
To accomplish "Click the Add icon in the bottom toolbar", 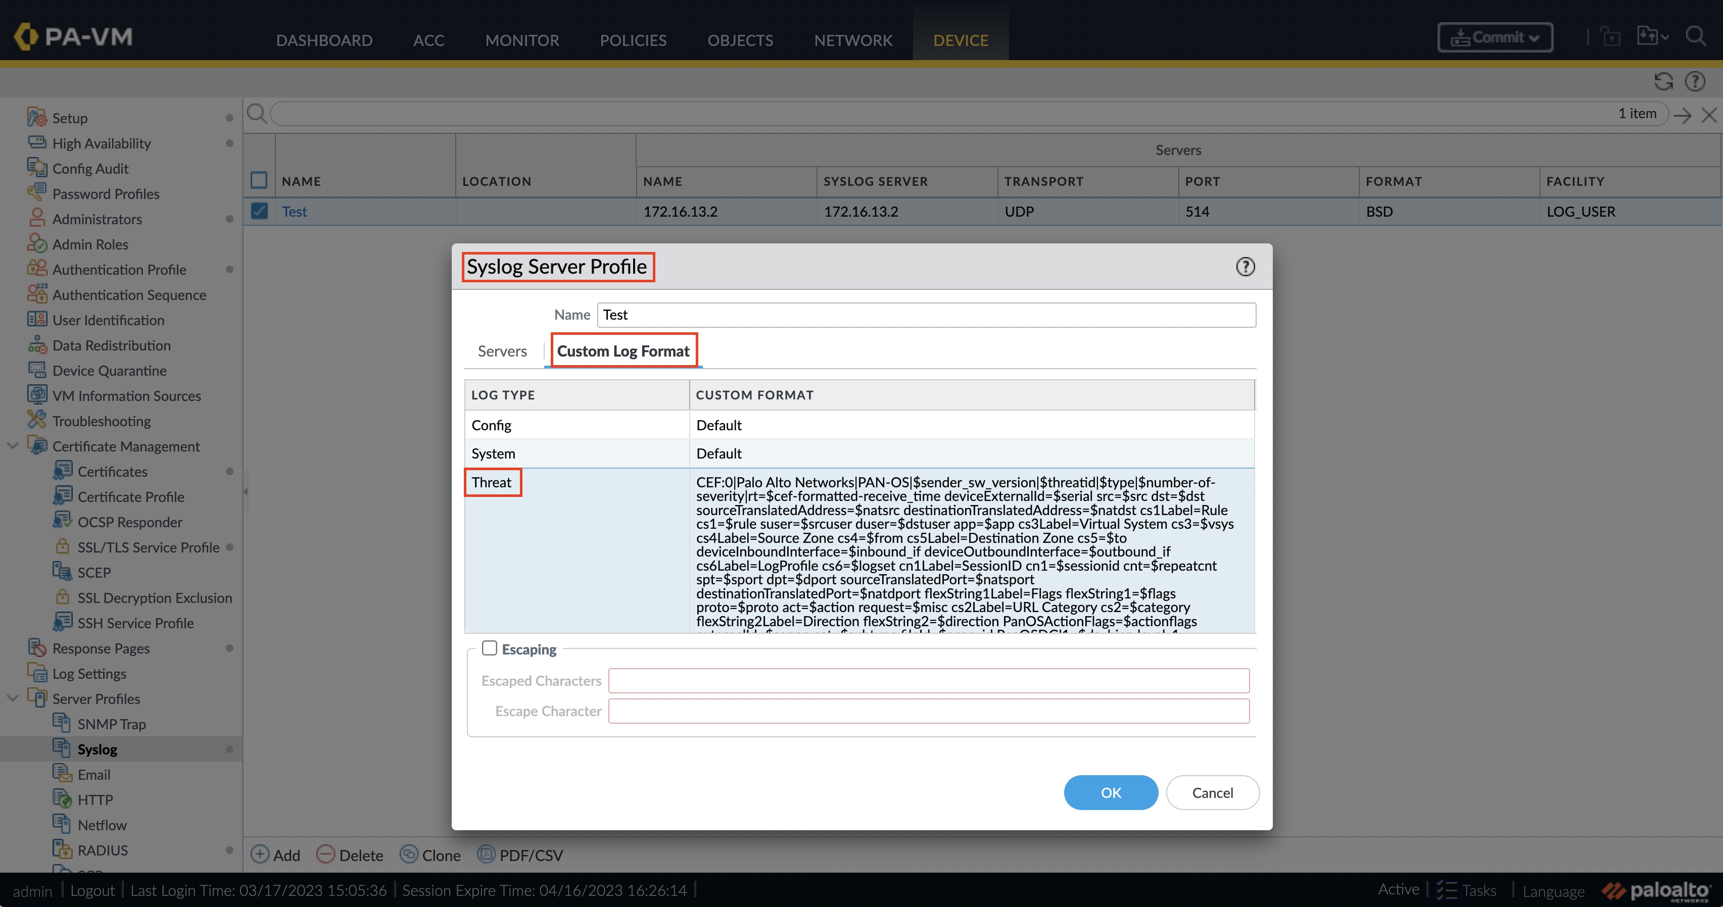I will tap(260, 854).
